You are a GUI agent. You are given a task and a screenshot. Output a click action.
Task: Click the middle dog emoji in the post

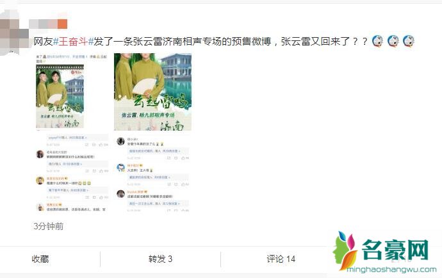[393, 41]
